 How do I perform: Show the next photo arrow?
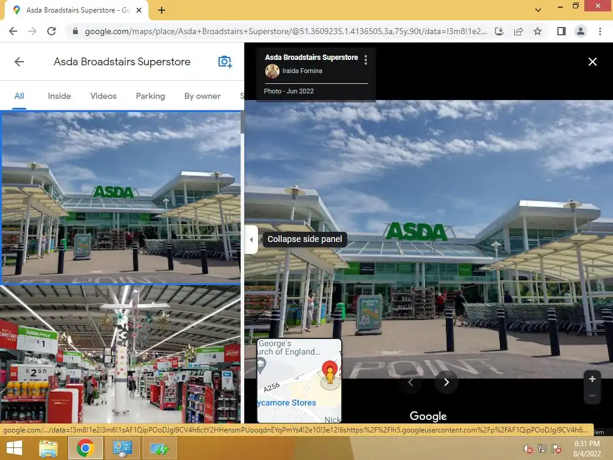click(446, 382)
